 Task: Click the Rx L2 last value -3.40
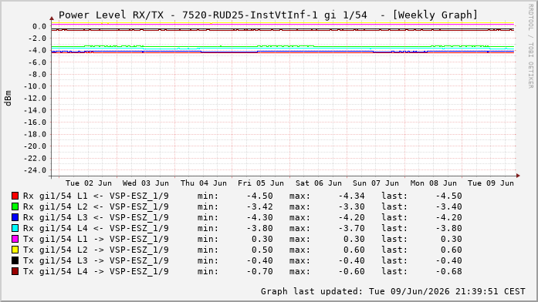pyautogui.click(x=448, y=206)
